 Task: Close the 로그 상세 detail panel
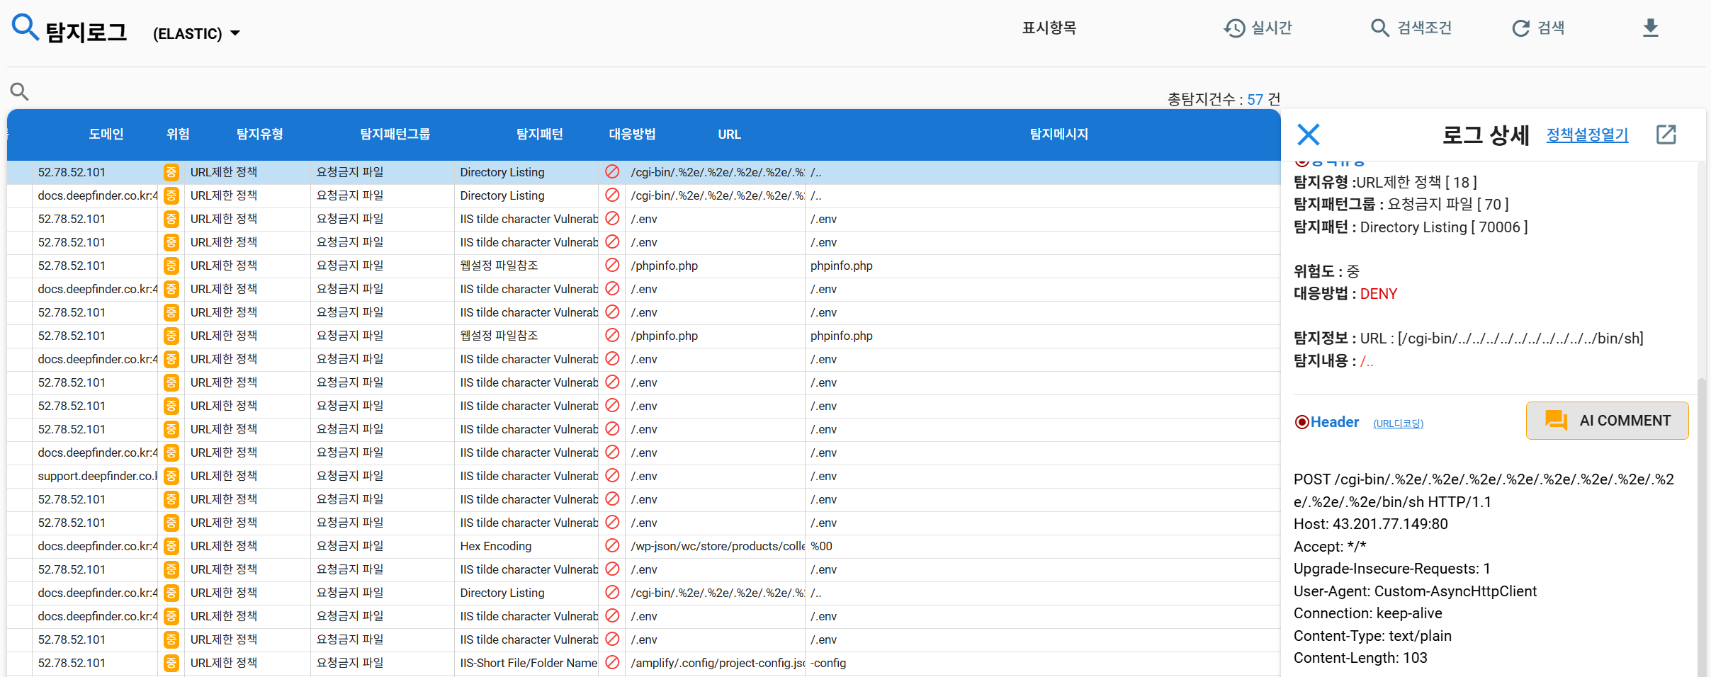pos(1308,134)
